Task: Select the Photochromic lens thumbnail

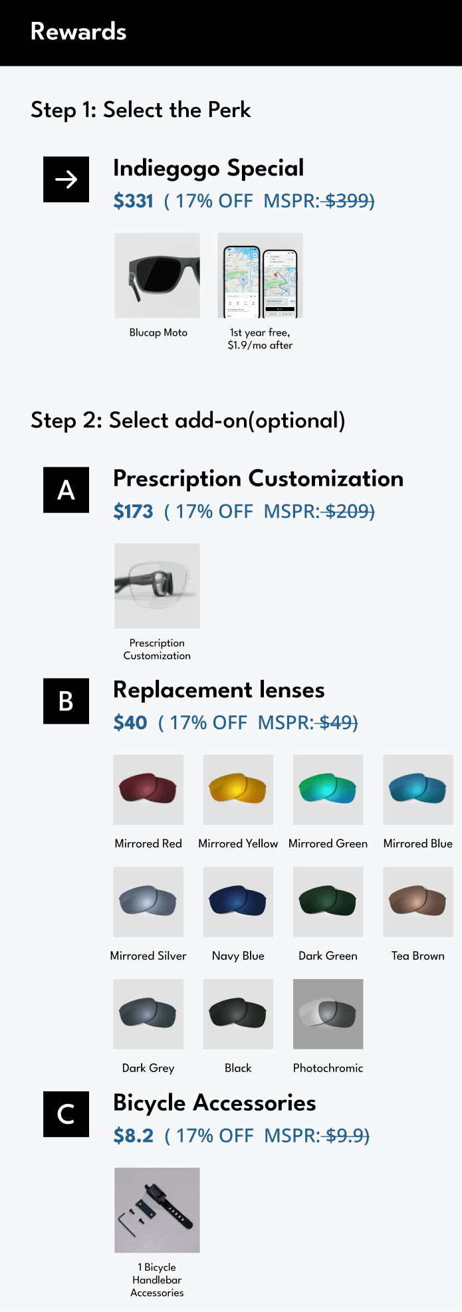Action: 328,1014
